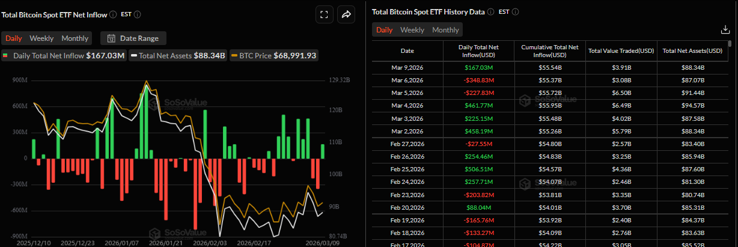Download the ETF history data

pyautogui.click(x=725, y=29)
